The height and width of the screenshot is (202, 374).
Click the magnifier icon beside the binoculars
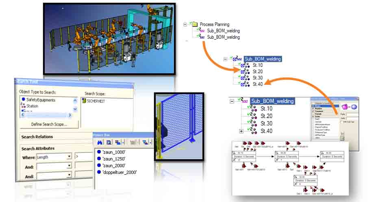(109, 143)
